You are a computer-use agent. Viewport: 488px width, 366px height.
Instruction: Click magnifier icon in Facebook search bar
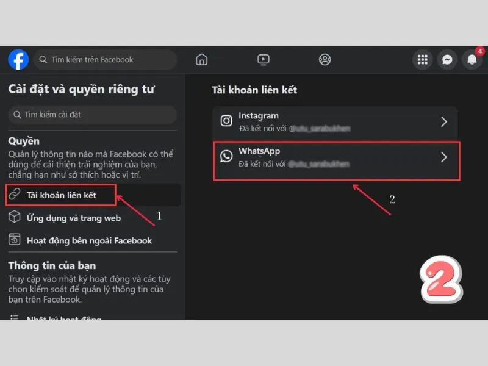[x=43, y=59]
